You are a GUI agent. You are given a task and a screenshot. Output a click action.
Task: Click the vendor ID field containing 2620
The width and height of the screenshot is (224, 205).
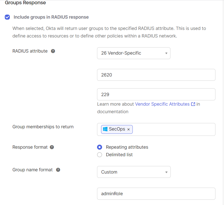pos(156,75)
